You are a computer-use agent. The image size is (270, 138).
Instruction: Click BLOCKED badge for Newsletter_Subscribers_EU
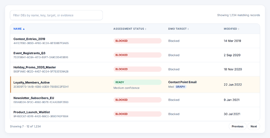pos(137,100)
